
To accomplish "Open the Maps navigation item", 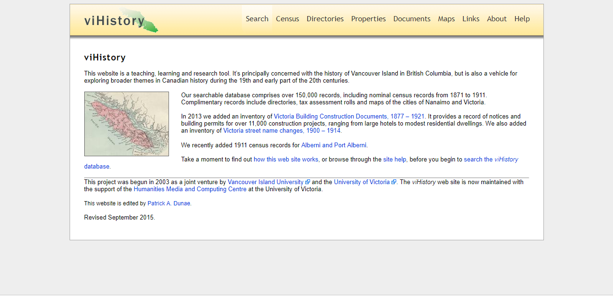I will [446, 19].
